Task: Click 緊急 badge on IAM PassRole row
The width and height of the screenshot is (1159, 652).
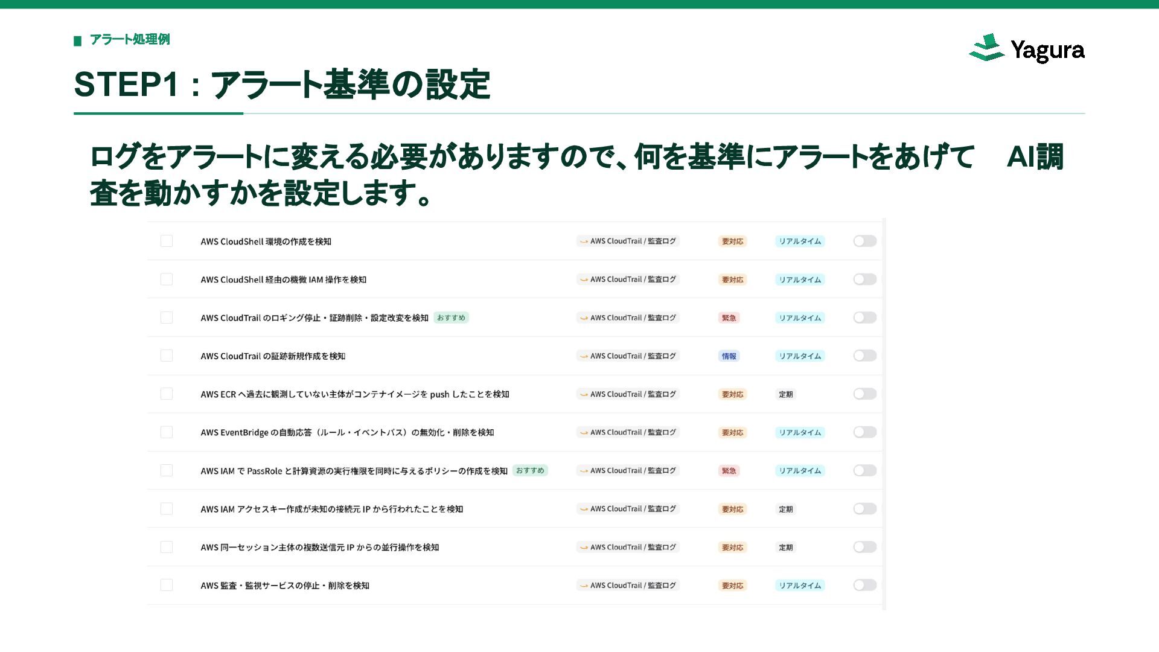Action: 729,471
